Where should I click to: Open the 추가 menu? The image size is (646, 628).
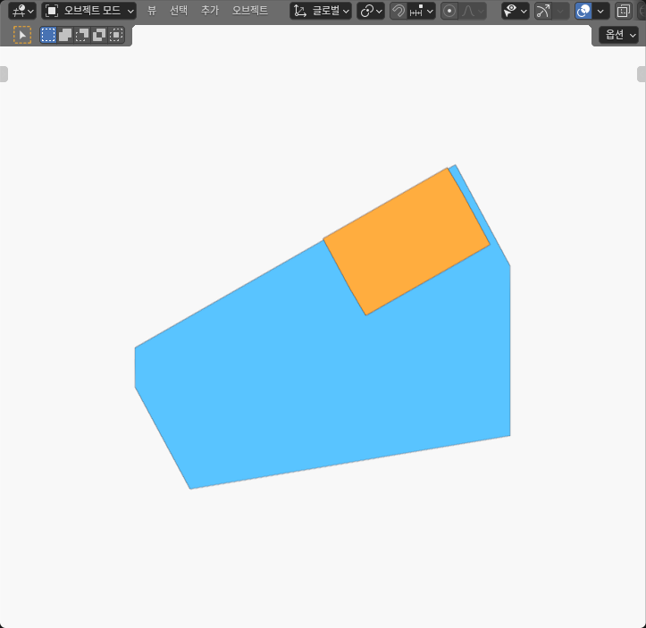coord(210,11)
